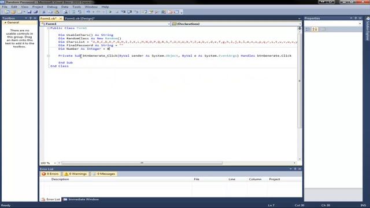Click the editor horizontal scrollbar thumb
Viewport: 370px width, 208px height.
pos(142,163)
